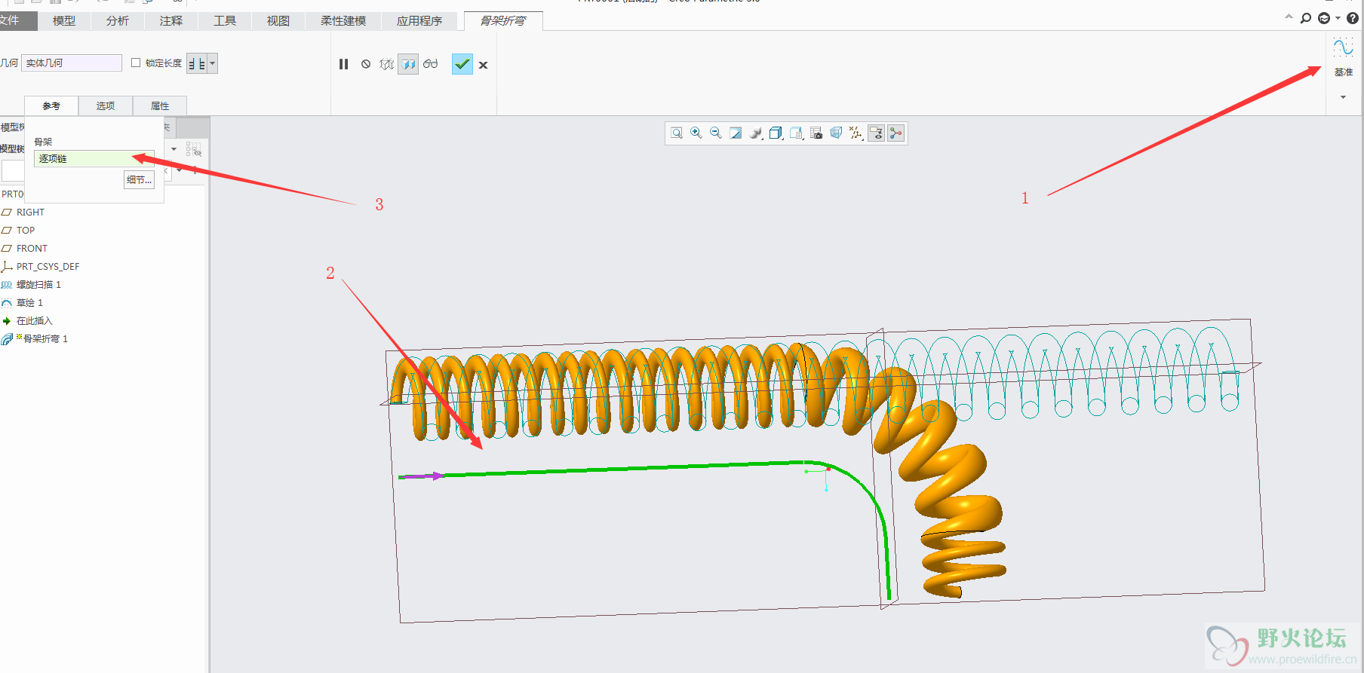Viewport: 1364px width, 673px height.
Task: Open the help question mark icon
Action: coord(1353,18)
